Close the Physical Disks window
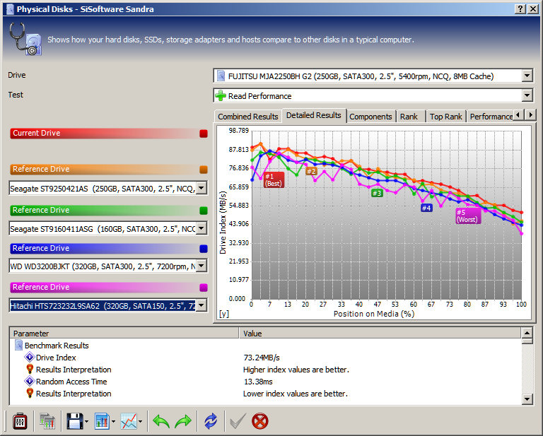543x436 pixels. (532, 9)
